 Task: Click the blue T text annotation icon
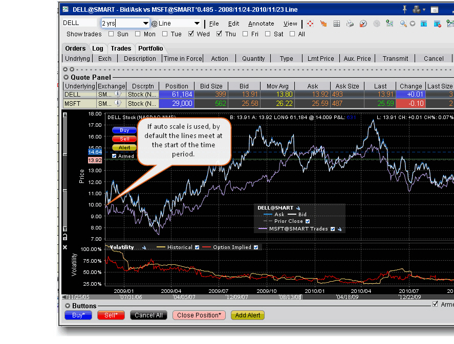[424, 24]
